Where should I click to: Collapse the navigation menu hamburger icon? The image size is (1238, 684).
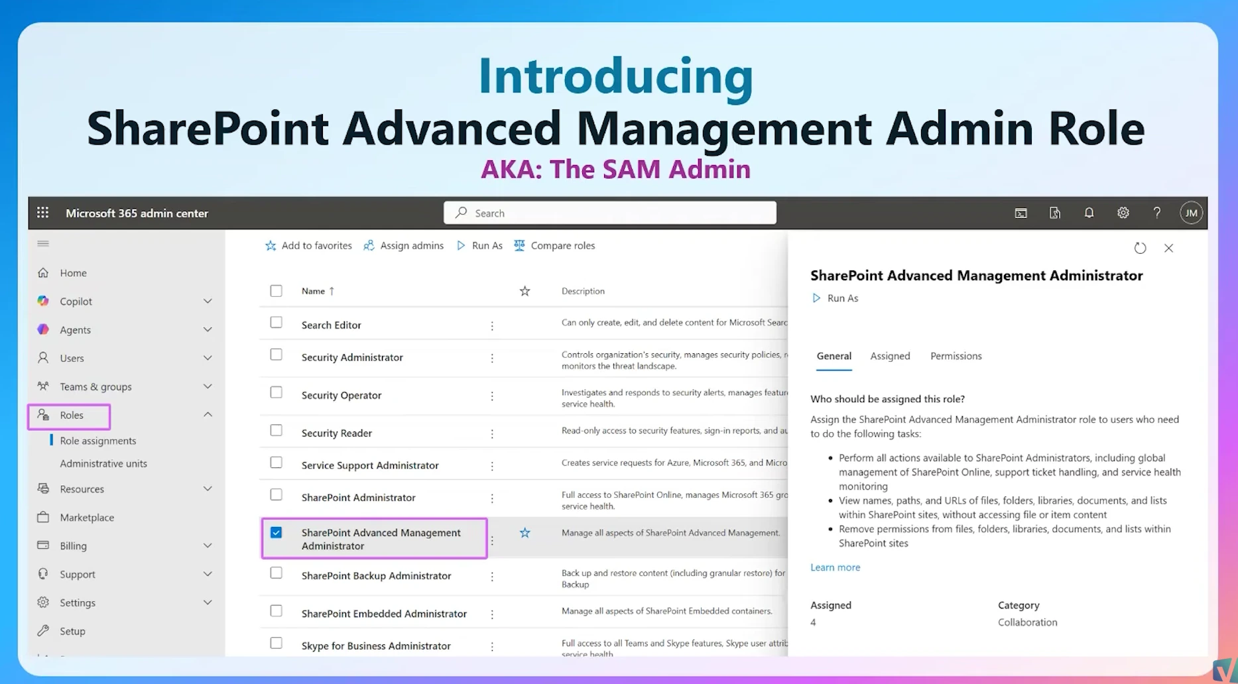pos(43,243)
